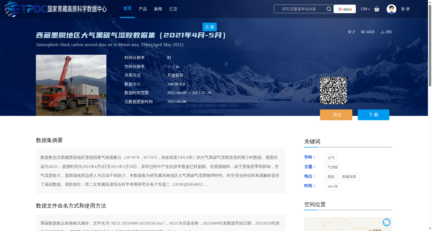Click the English dataset title text
This screenshot has width=432, height=231.
pos(110,44)
